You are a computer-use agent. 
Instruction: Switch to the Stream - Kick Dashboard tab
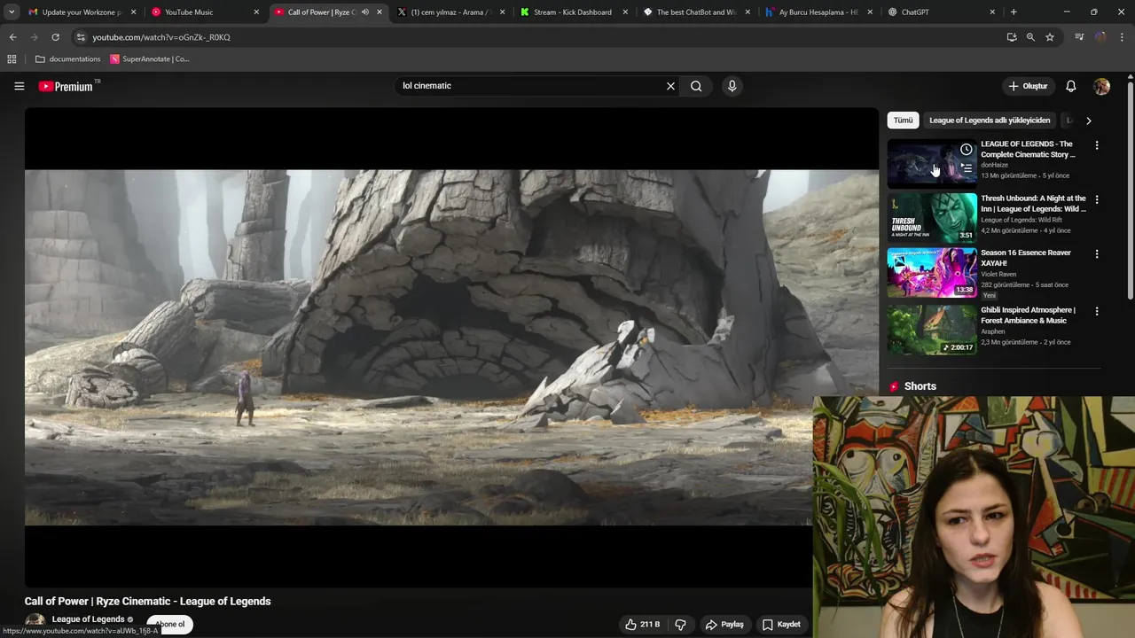tap(572, 12)
